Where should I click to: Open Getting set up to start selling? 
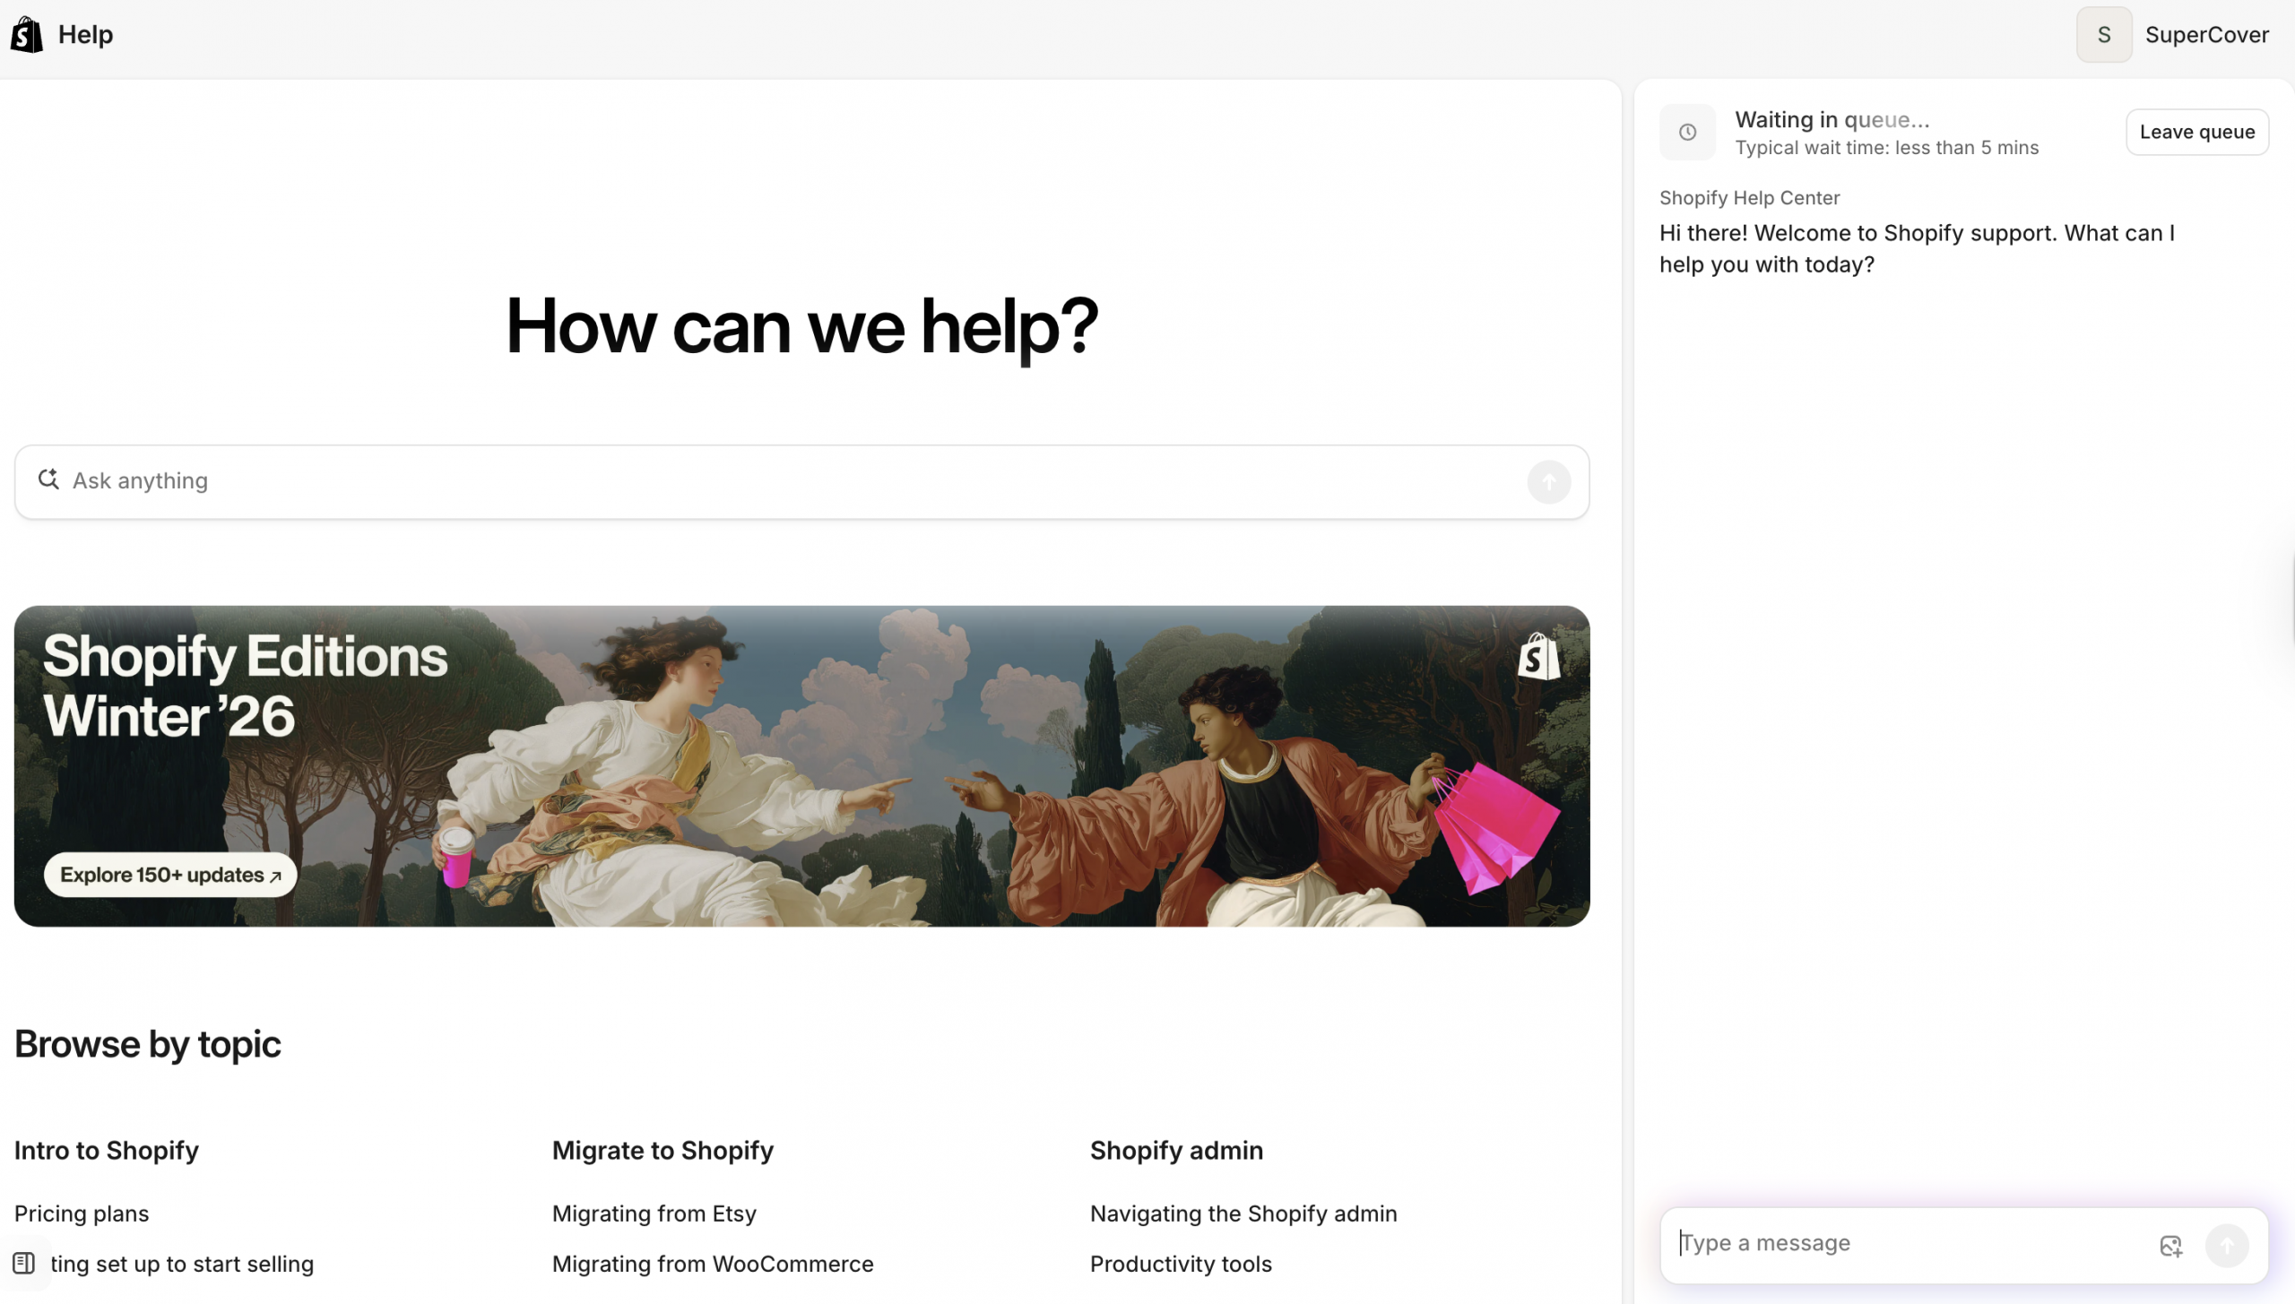pyautogui.click(x=182, y=1265)
